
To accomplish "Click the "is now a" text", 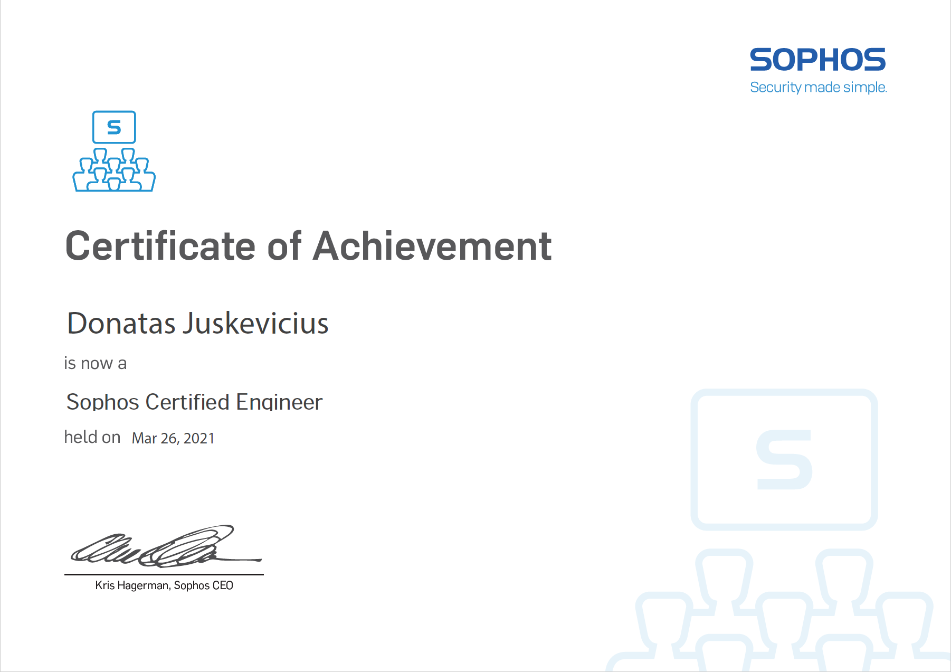I will pyautogui.click(x=95, y=363).
